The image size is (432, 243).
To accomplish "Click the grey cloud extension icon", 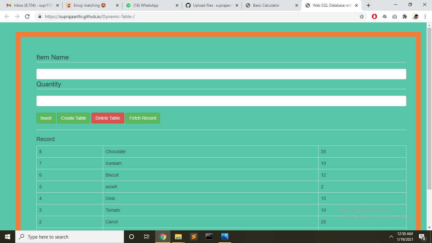I will pyautogui.click(x=385, y=16).
